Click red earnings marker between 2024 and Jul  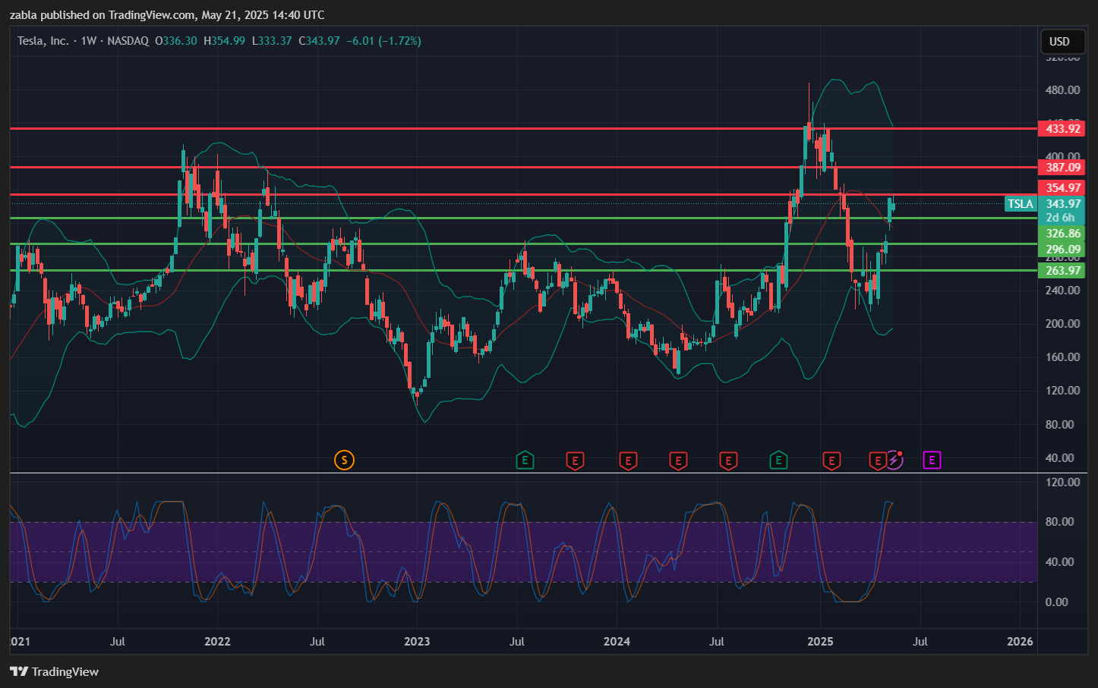[x=678, y=460]
